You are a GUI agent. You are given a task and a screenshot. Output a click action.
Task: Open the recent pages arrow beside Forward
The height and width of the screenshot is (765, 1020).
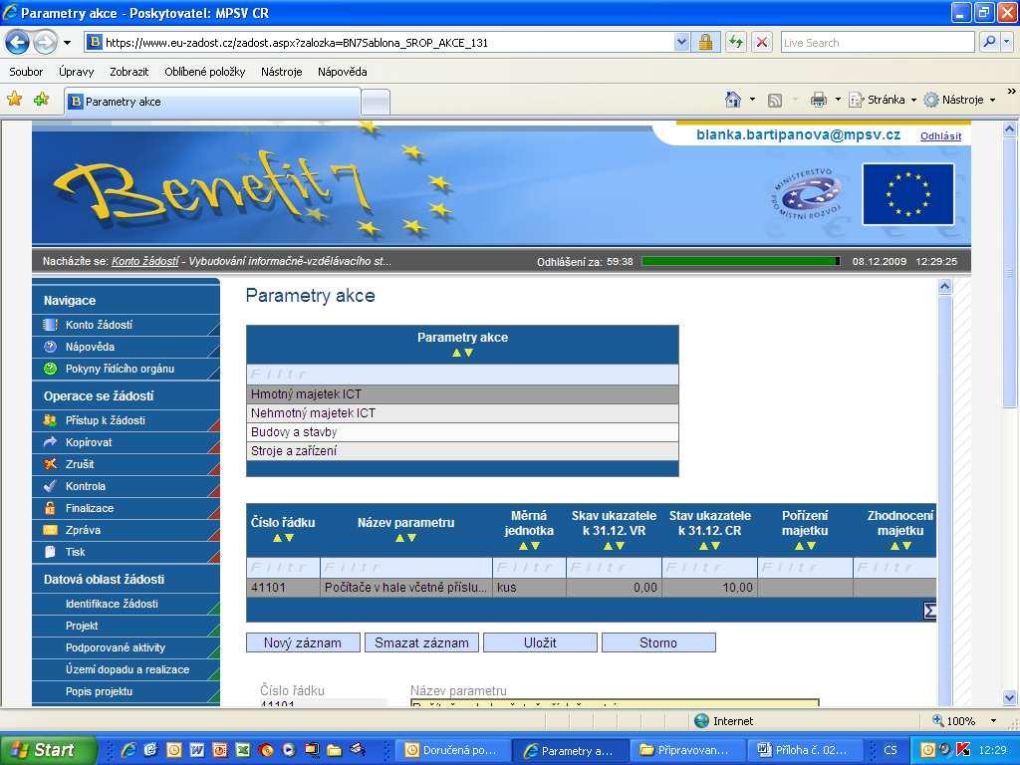[67, 44]
